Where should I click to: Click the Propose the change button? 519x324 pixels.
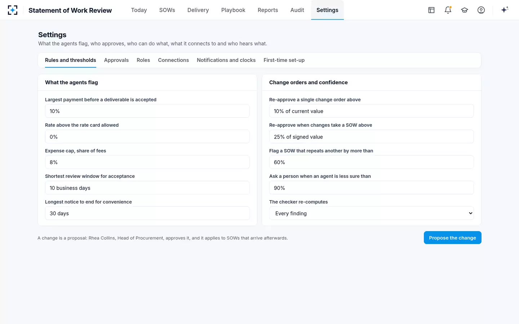[452, 238]
